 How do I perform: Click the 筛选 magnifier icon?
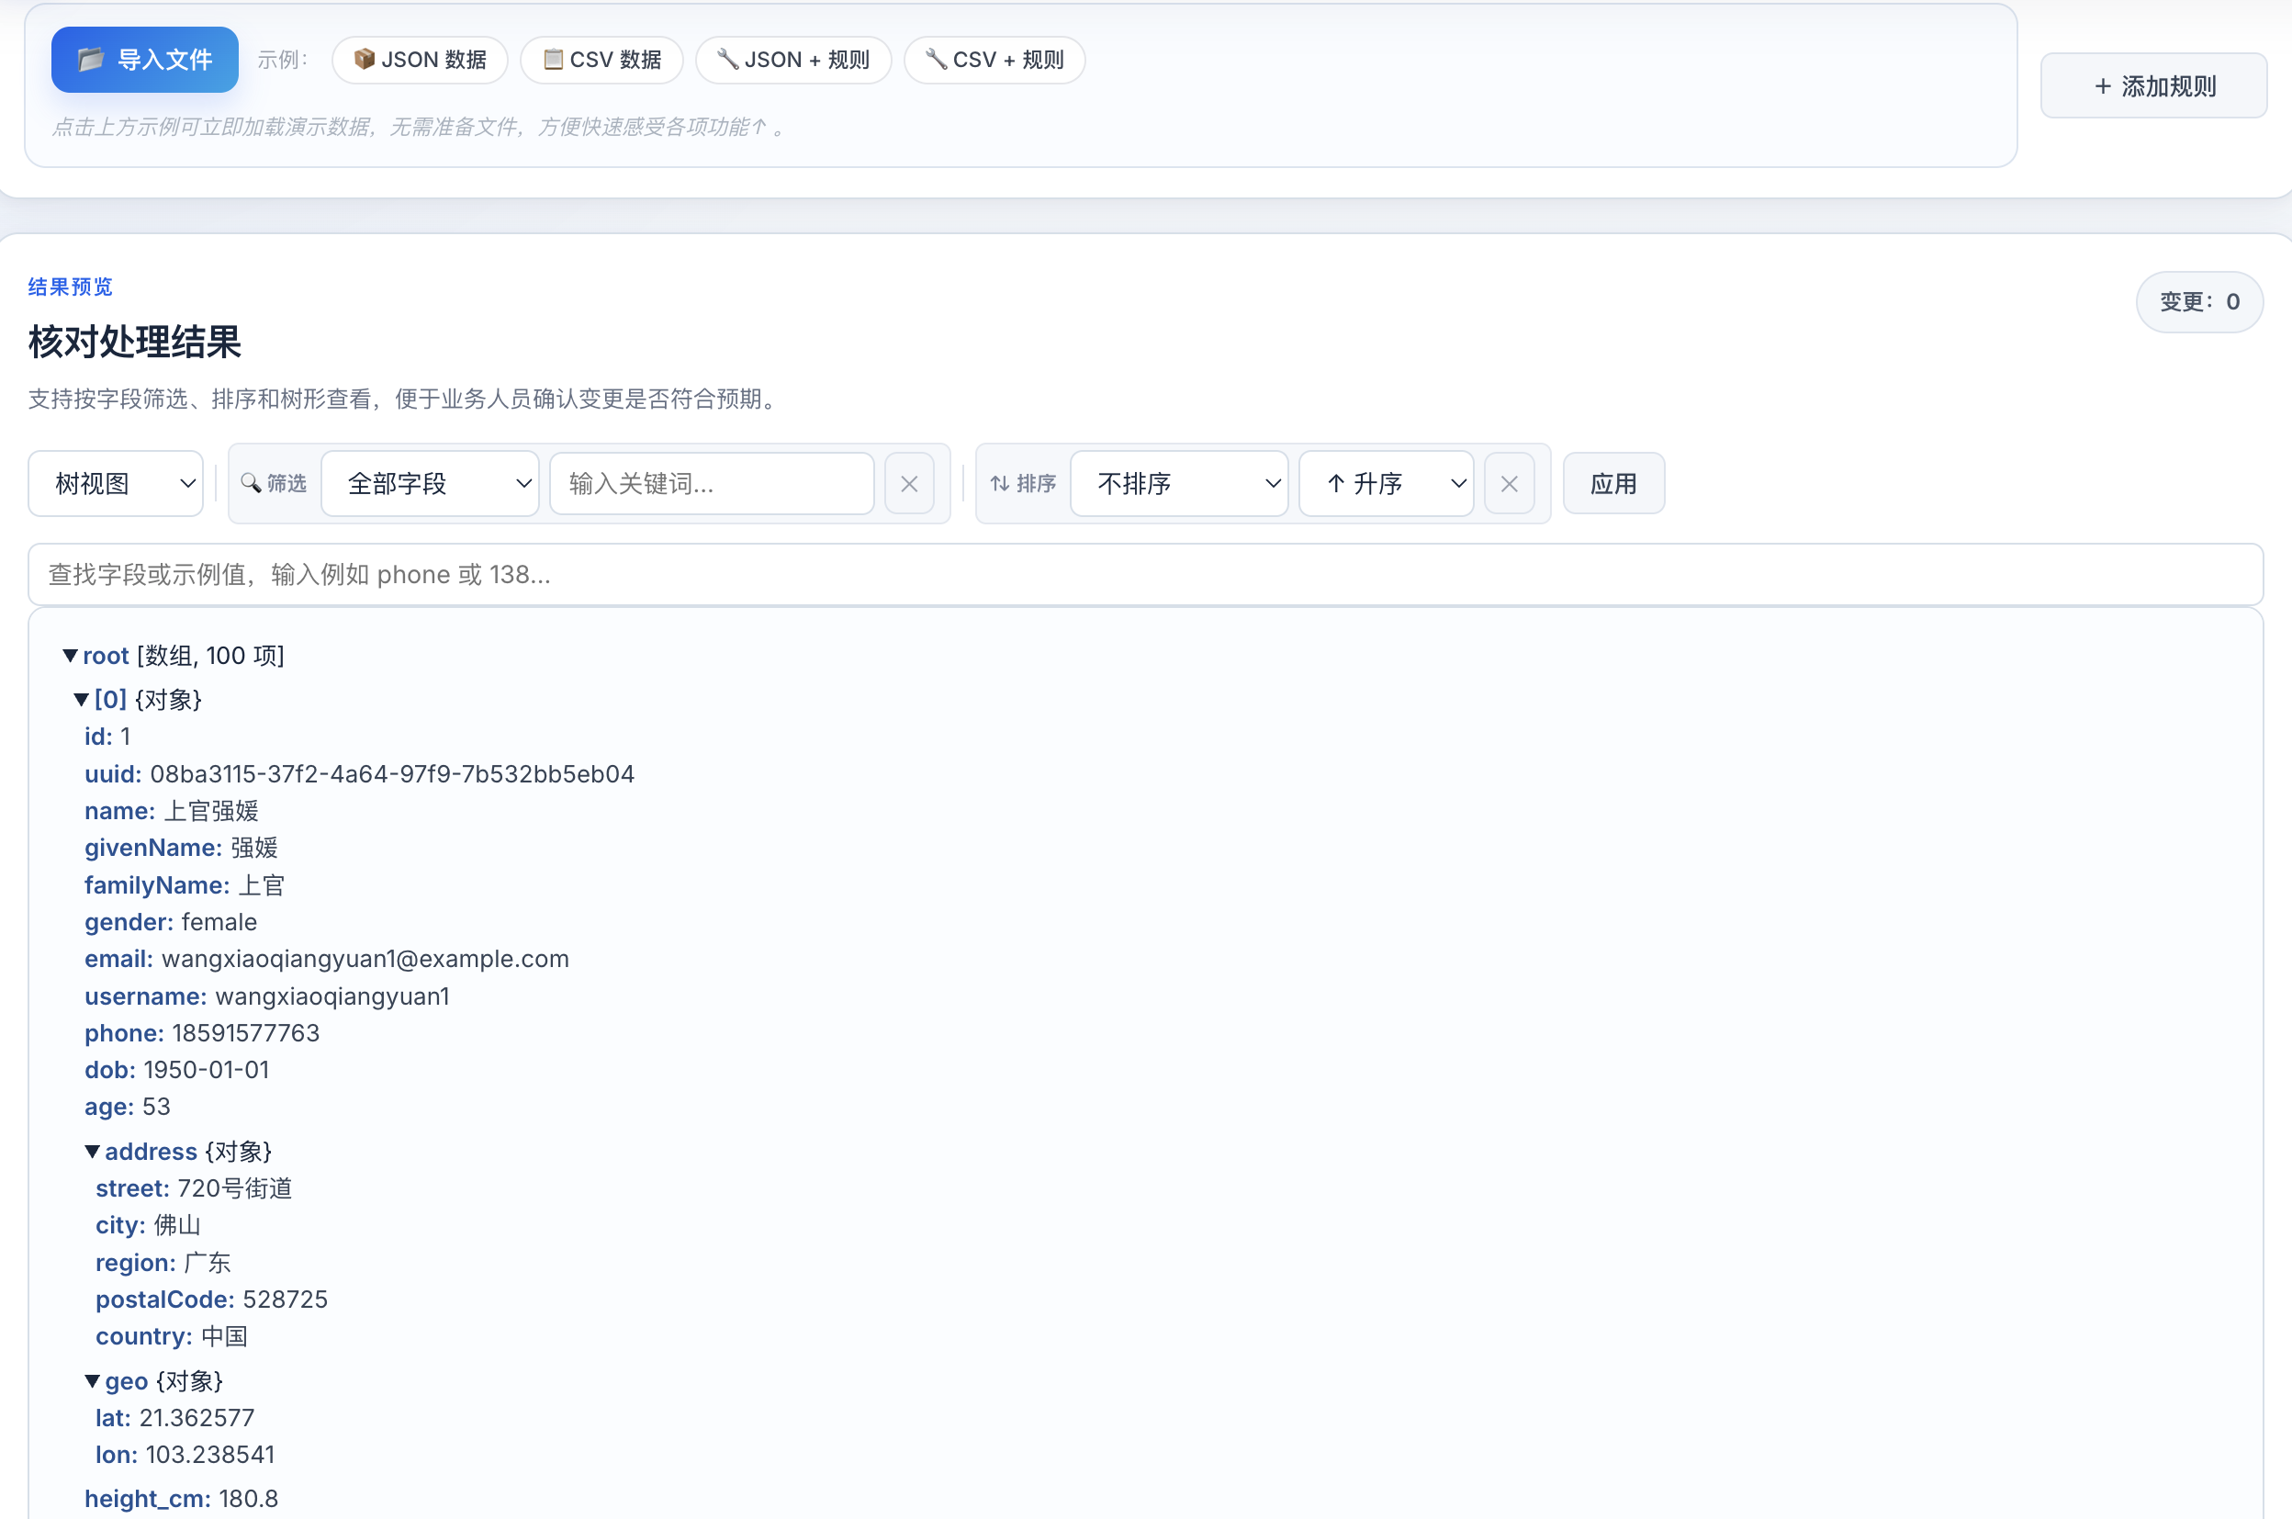click(251, 482)
